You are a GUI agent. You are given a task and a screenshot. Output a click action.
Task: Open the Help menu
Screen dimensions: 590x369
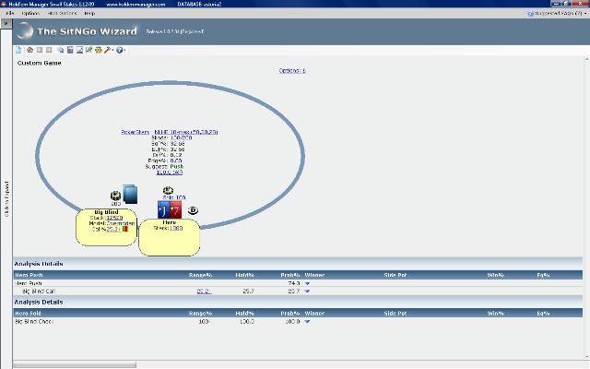89,13
